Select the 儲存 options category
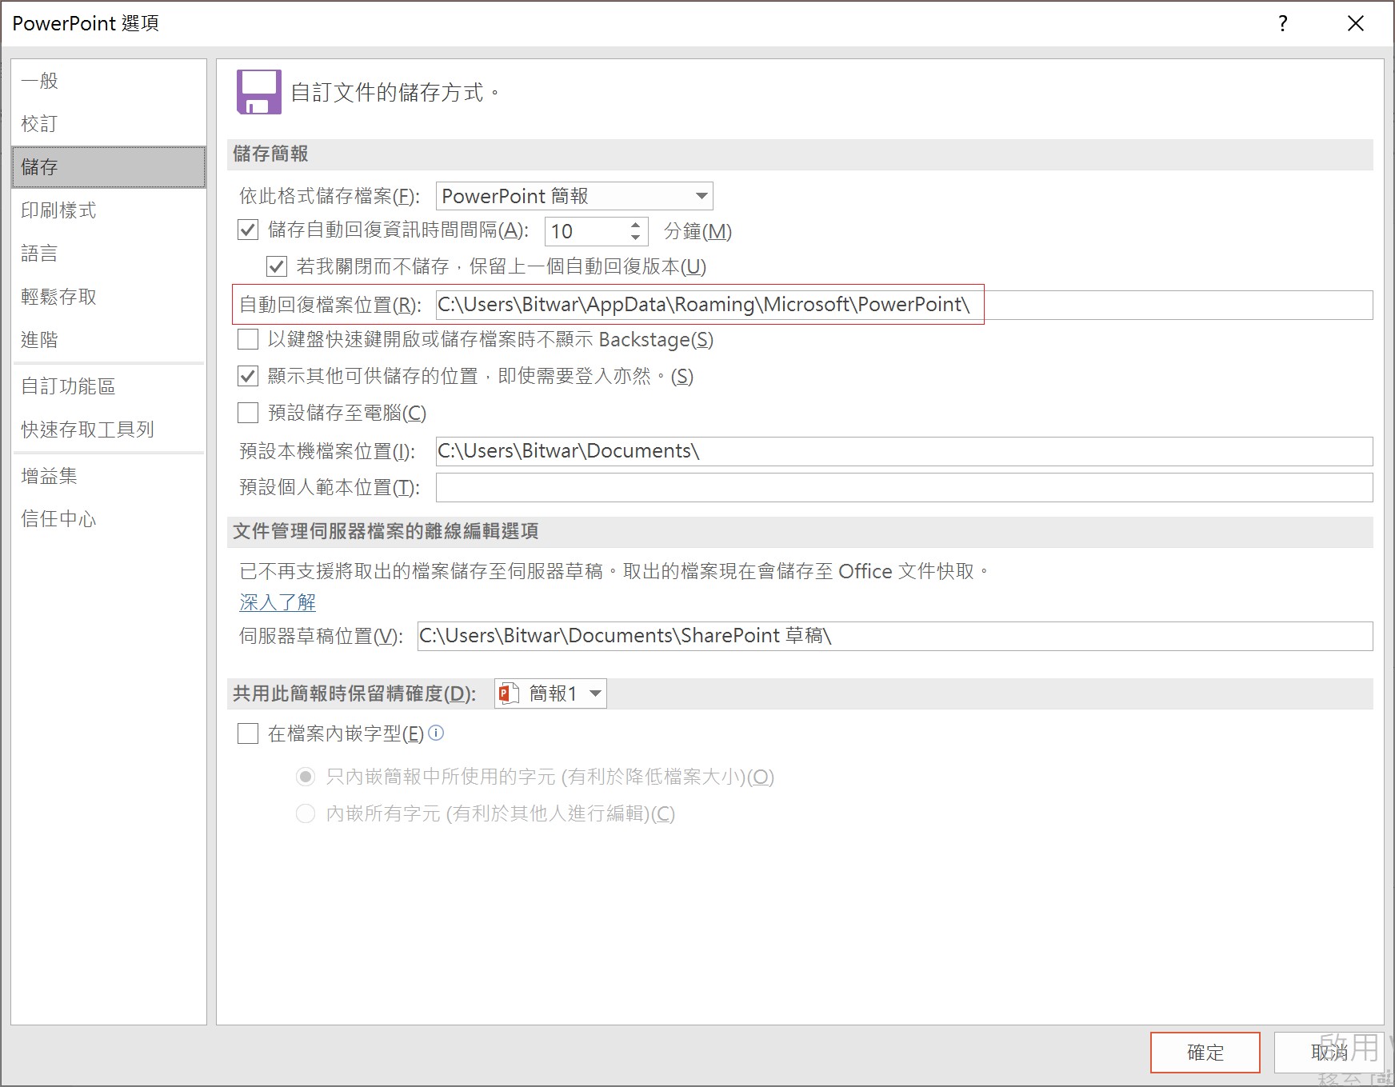This screenshot has width=1395, height=1087. (x=109, y=167)
